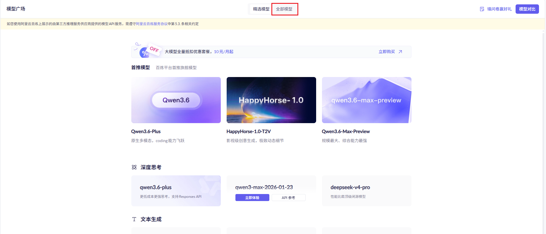Switch to the 全部模型 tab

click(x=284, y=9)
